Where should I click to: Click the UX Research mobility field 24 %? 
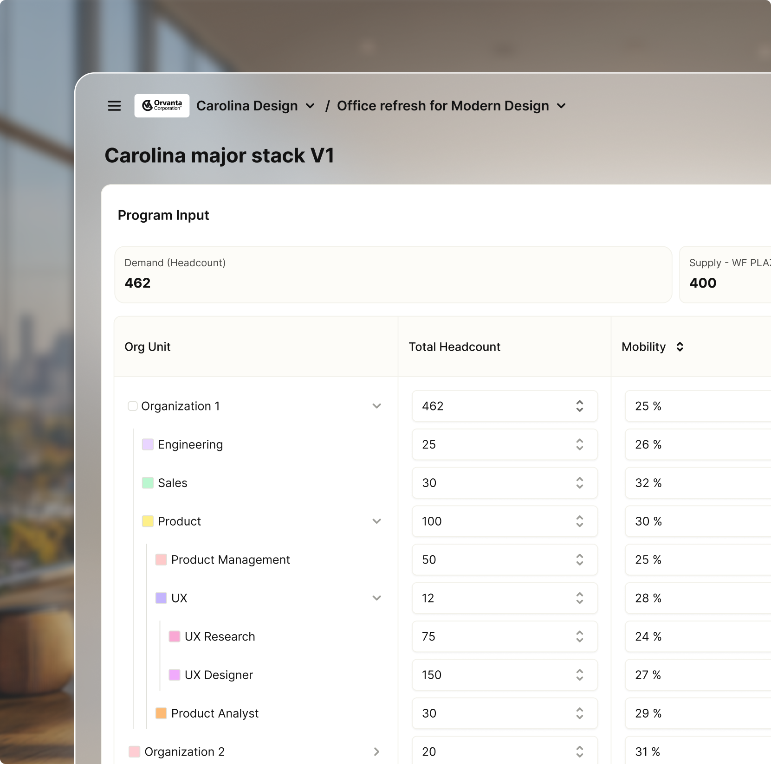pos(698,636)
